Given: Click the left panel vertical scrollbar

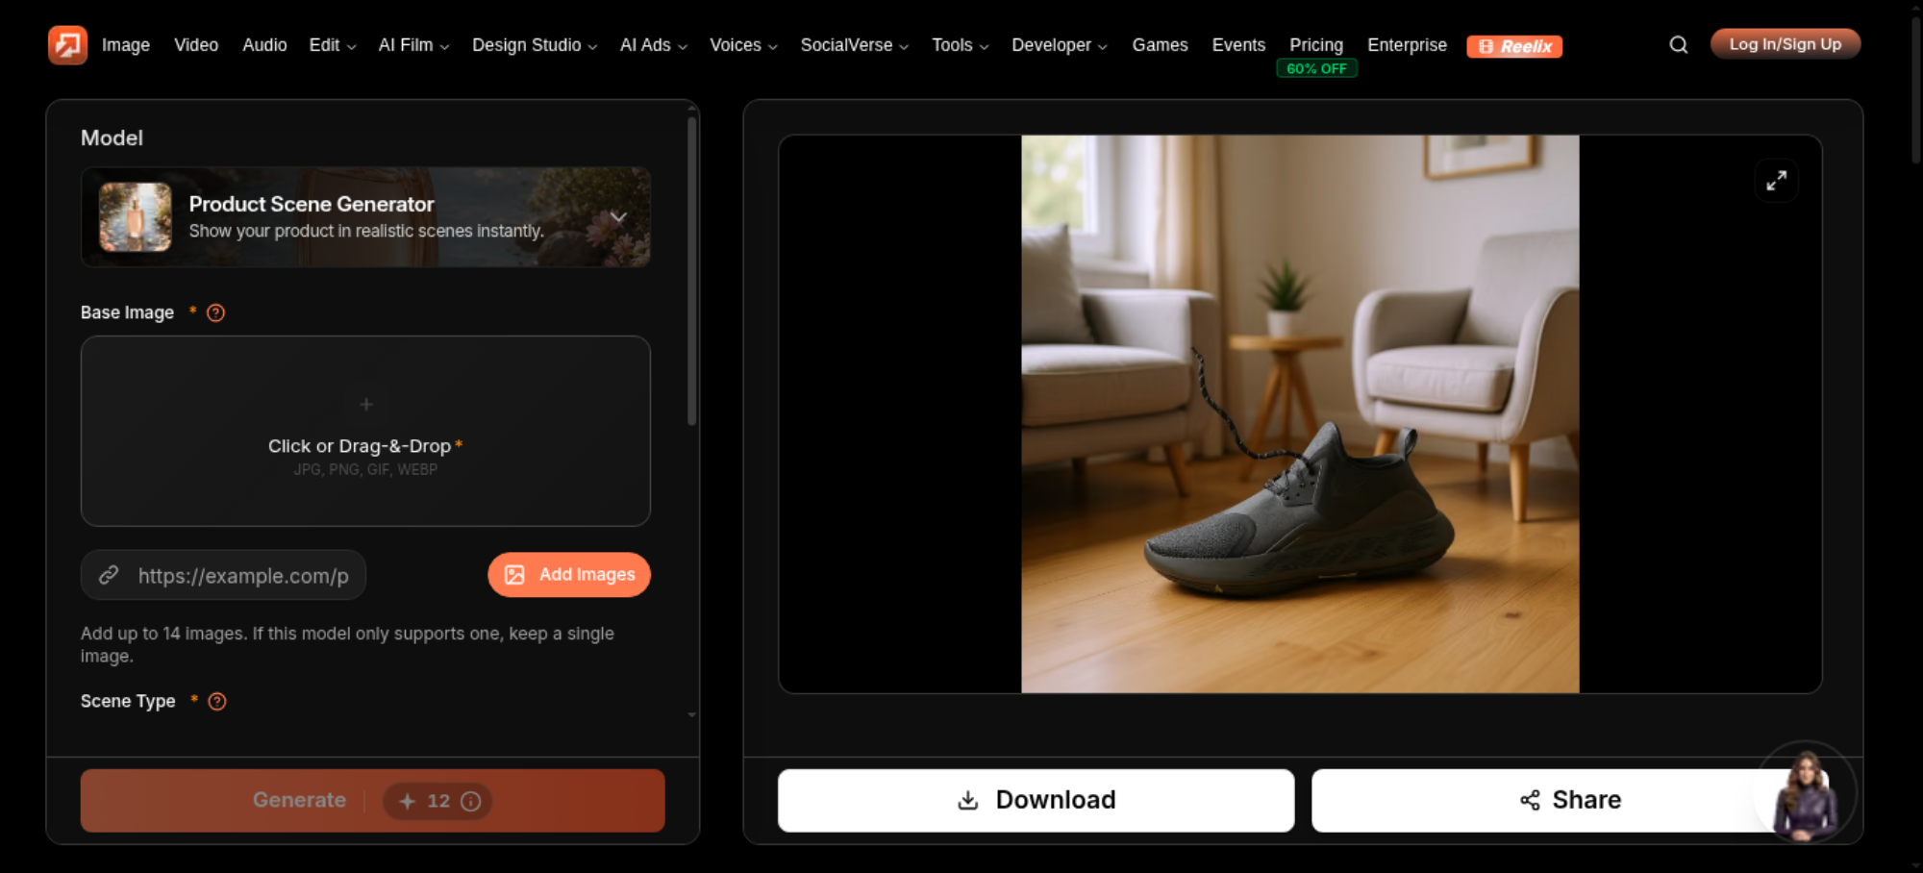Looking at the screenshot, I should pos(691,272).
